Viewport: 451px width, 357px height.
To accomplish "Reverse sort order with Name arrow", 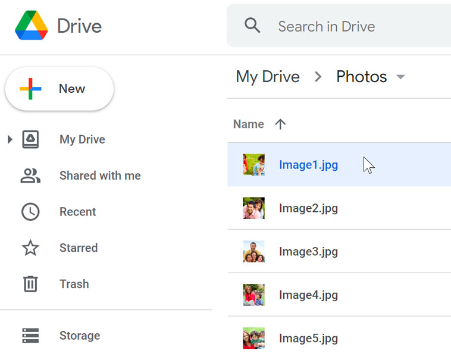I will point(280,124).
